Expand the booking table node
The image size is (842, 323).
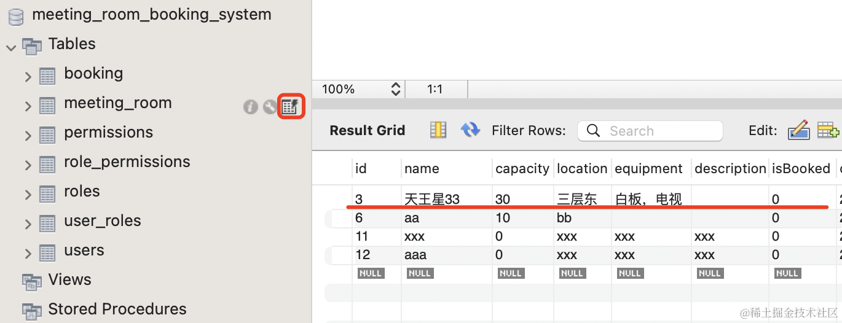pyautogui.click(x=28, y=77)
